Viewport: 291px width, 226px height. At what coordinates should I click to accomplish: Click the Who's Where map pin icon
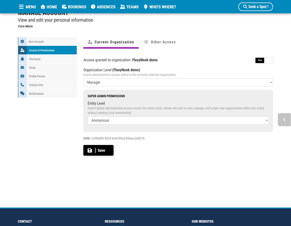[x=146, y=7]
